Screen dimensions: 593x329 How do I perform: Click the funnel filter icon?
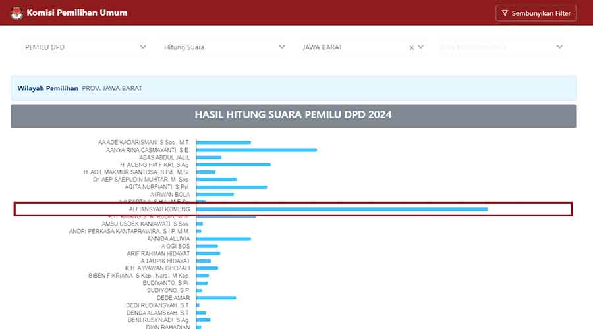coord(505,13)
